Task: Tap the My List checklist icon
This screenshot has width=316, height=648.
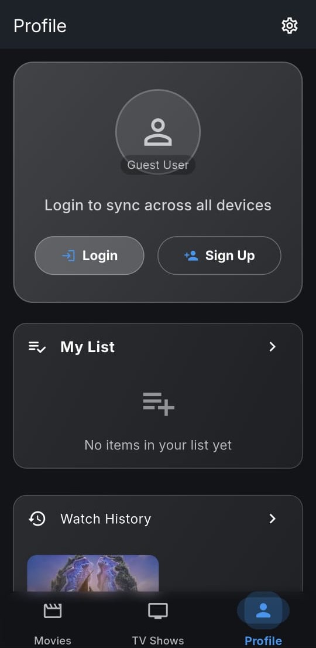Action: [37, 347]
